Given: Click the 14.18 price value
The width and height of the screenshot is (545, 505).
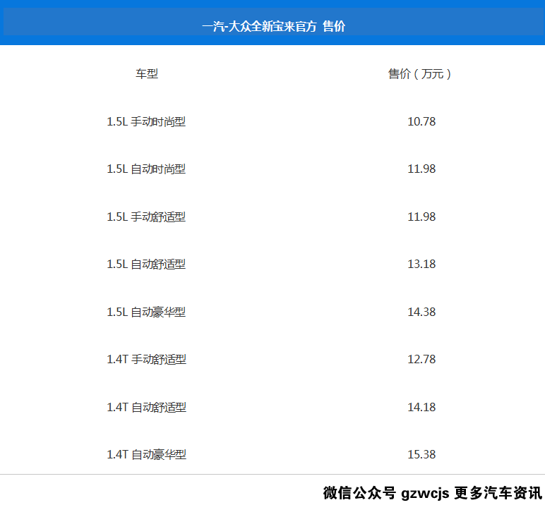Looking at the screenshot, I should [421, 407].
